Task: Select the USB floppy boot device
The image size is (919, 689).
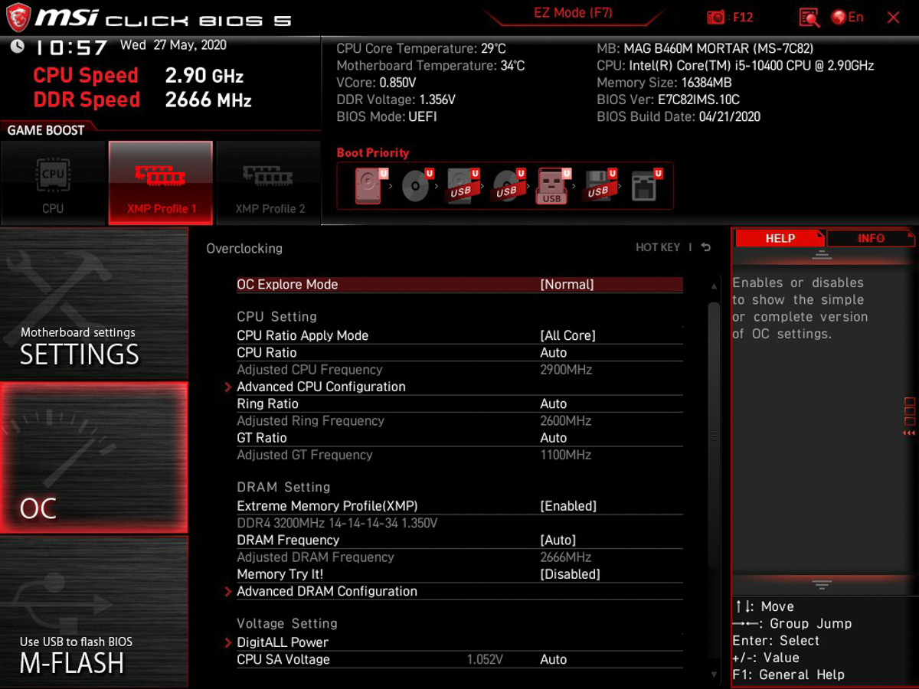Action: [x=599, y=186]
